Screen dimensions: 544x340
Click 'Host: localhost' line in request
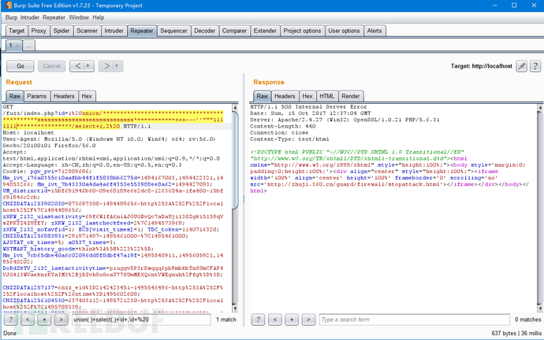28,132
